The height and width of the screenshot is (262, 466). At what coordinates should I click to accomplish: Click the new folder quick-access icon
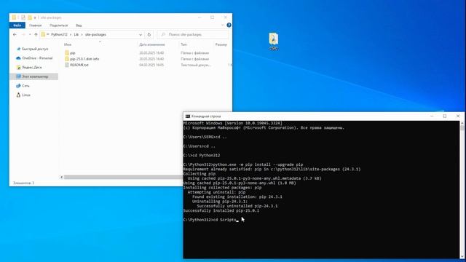30,17
